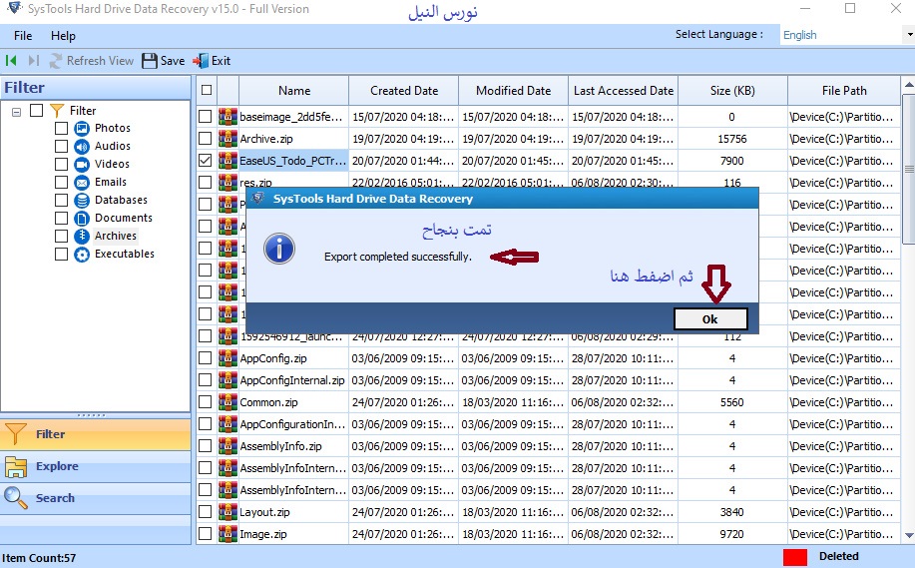The image size is (915, 568).
Task: Sort the list by Size (KB) column
Action: [731, 91]
